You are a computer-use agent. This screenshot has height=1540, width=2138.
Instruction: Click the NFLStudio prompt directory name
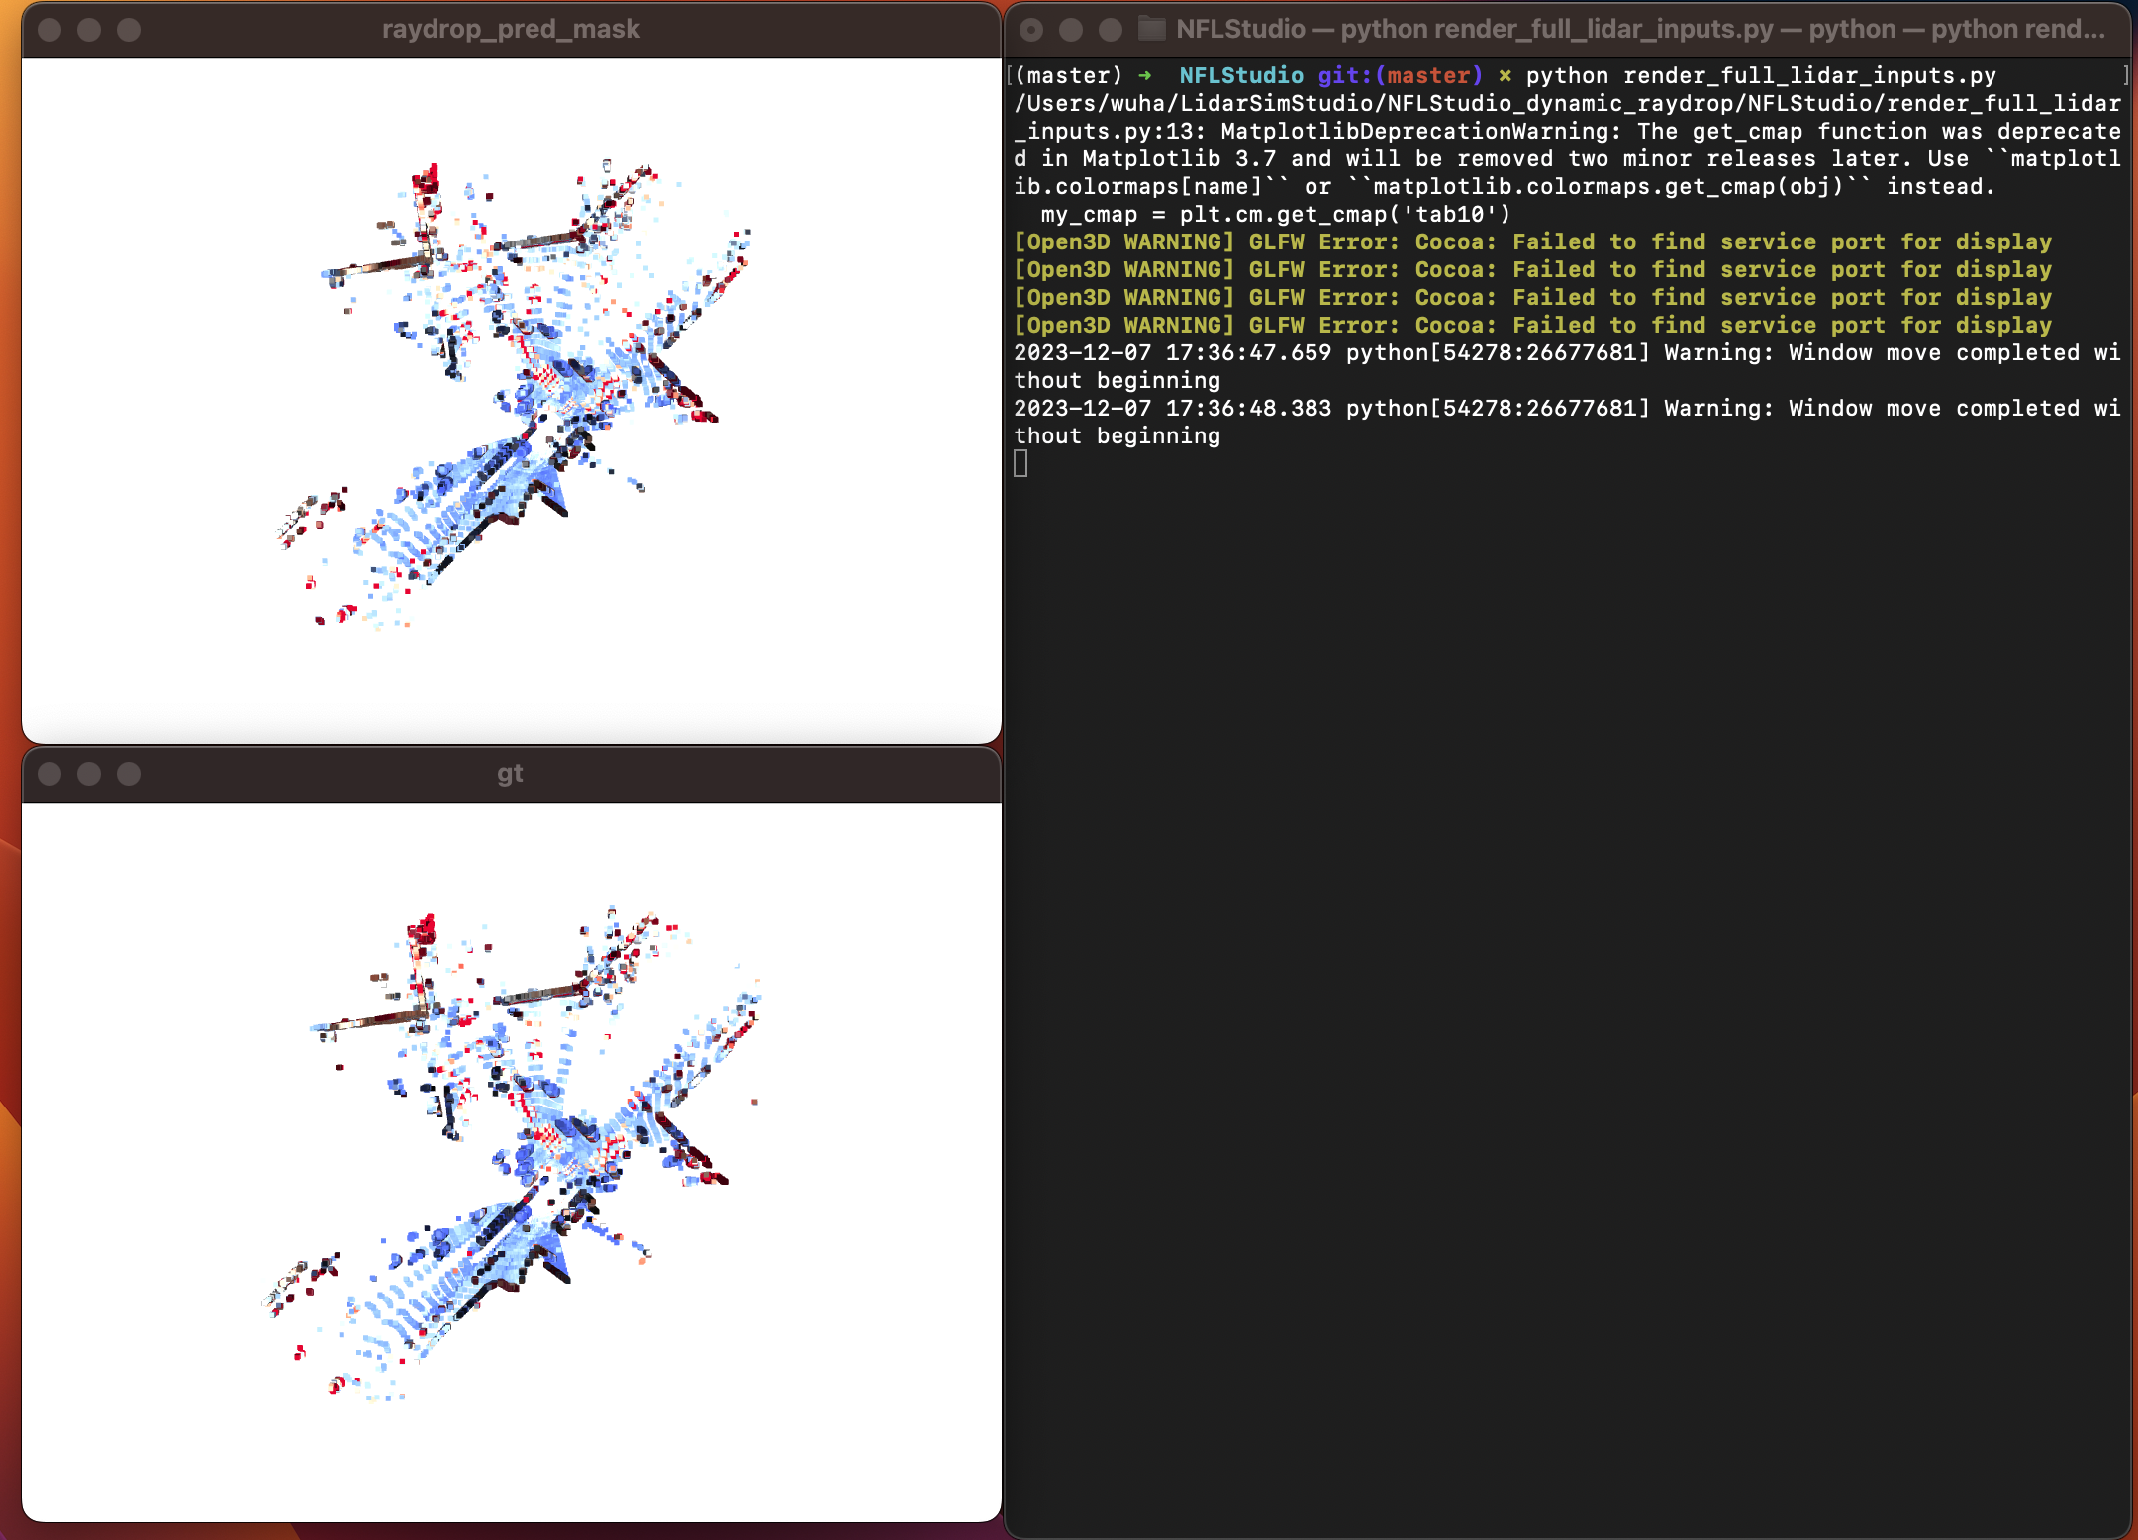[x=1240, y=76]
